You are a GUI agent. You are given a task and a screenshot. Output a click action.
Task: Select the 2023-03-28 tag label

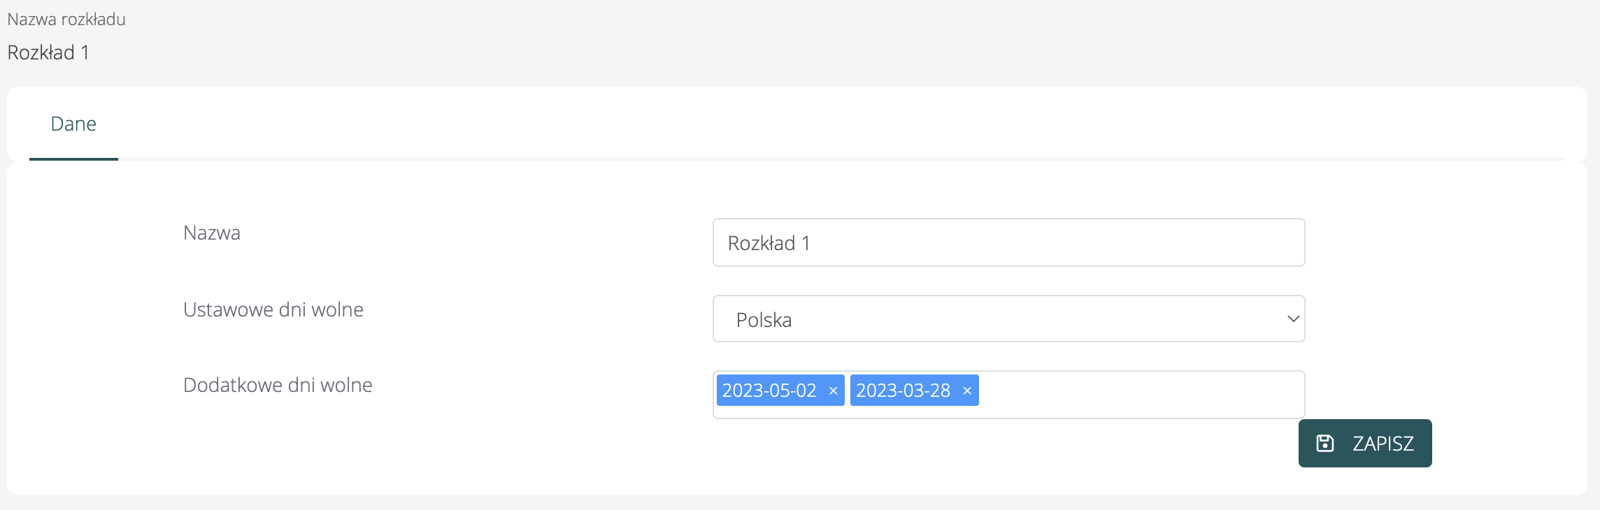[x=903, y=391]
